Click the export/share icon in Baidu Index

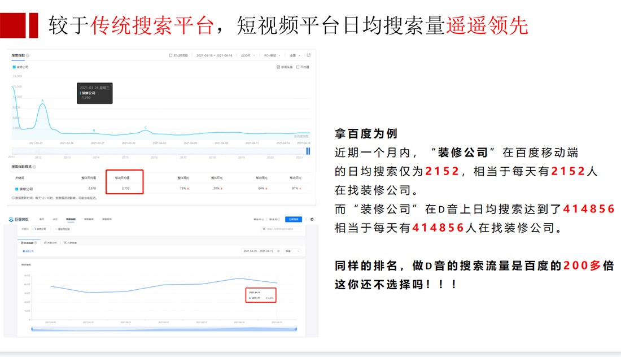tap(309, 55)
